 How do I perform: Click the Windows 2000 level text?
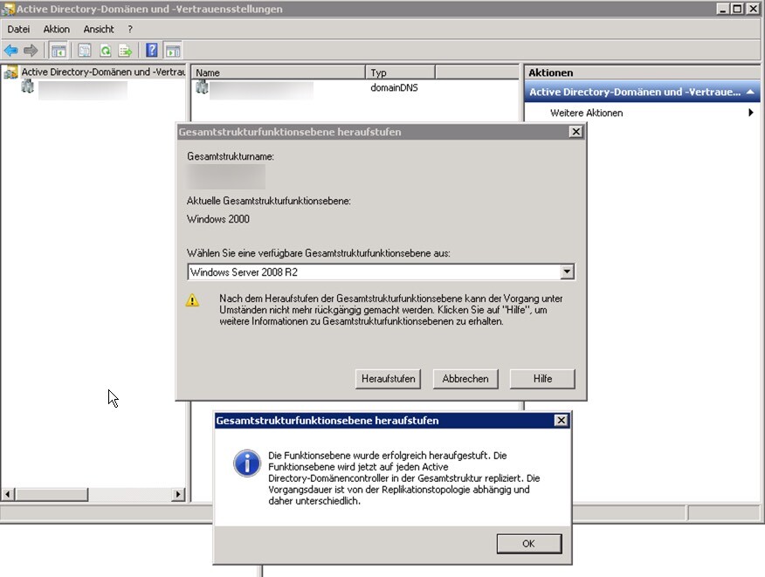218,219
